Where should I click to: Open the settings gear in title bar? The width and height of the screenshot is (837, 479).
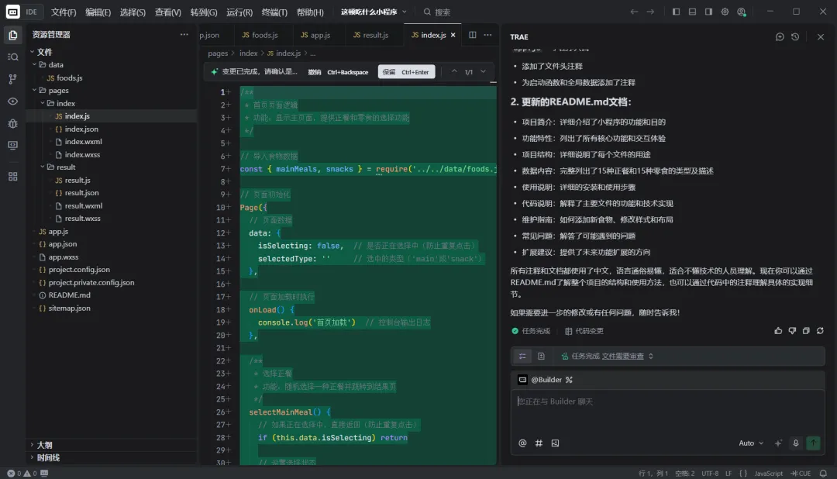(x=725, y=12)
